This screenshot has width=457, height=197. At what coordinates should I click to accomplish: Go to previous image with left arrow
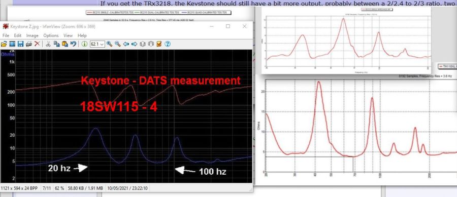[126, 44]
